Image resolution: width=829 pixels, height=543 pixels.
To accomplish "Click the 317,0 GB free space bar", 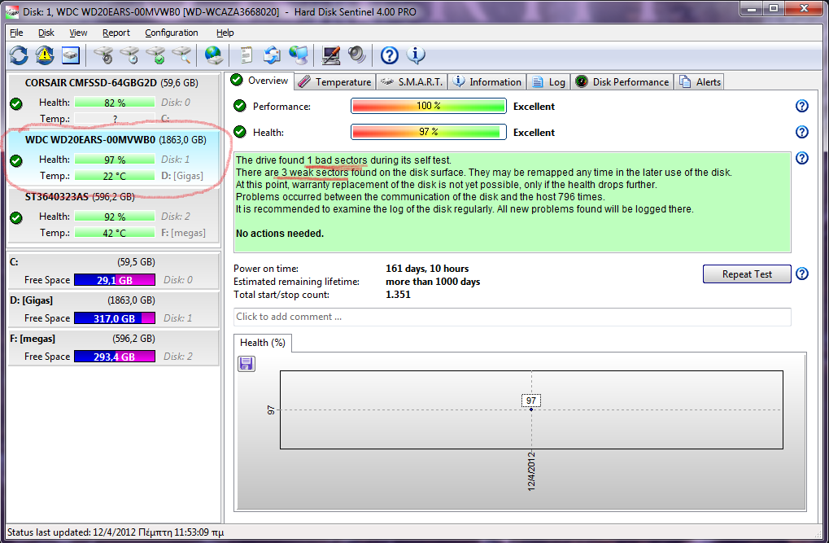I will click(115, 318).
